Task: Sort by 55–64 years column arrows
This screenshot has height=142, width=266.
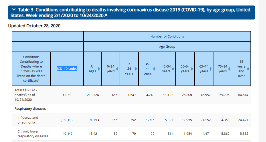Action: [x=192, y=69]
